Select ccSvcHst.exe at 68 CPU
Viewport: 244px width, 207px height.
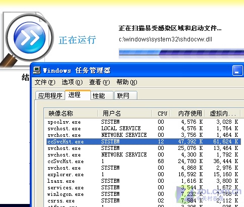tap(143, 161)
